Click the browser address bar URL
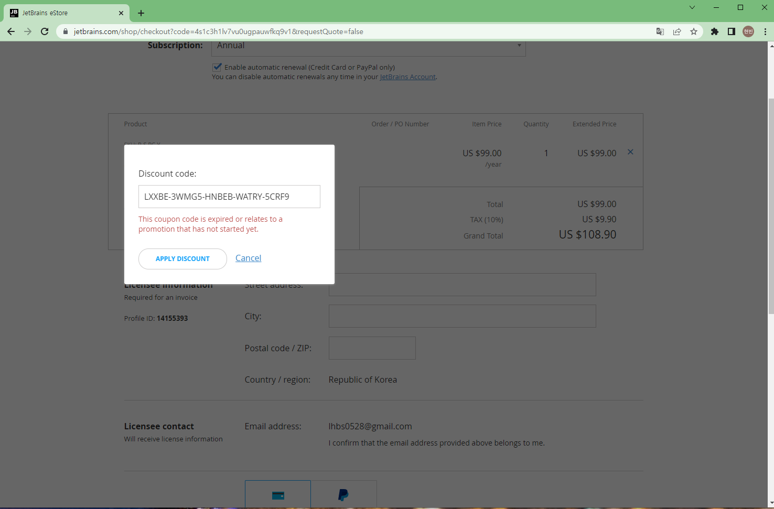This screenshot has height=509, width=774. click(219, 31)
